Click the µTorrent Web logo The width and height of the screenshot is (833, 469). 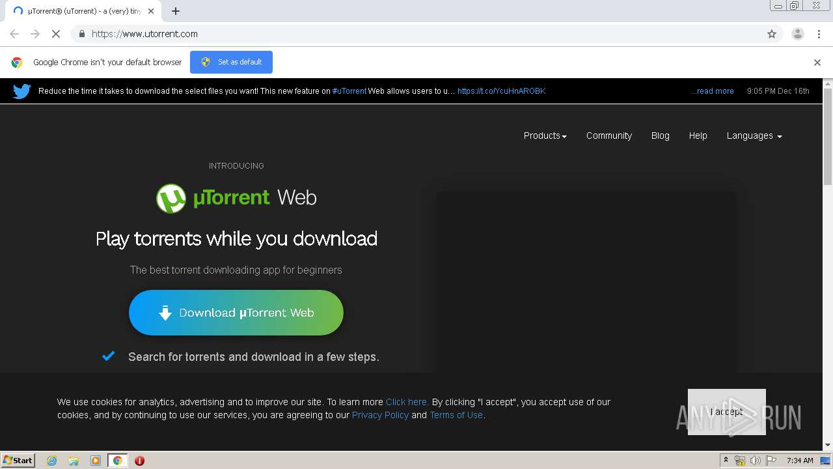[236, 198]
